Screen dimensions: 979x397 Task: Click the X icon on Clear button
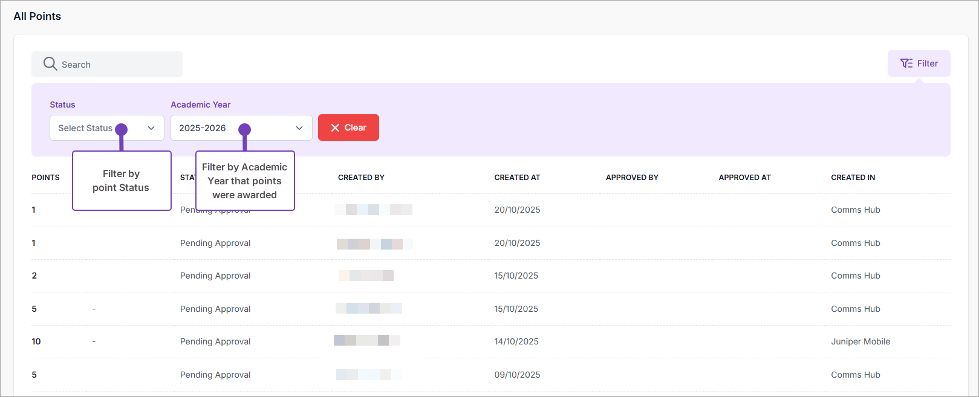(335, 128)
